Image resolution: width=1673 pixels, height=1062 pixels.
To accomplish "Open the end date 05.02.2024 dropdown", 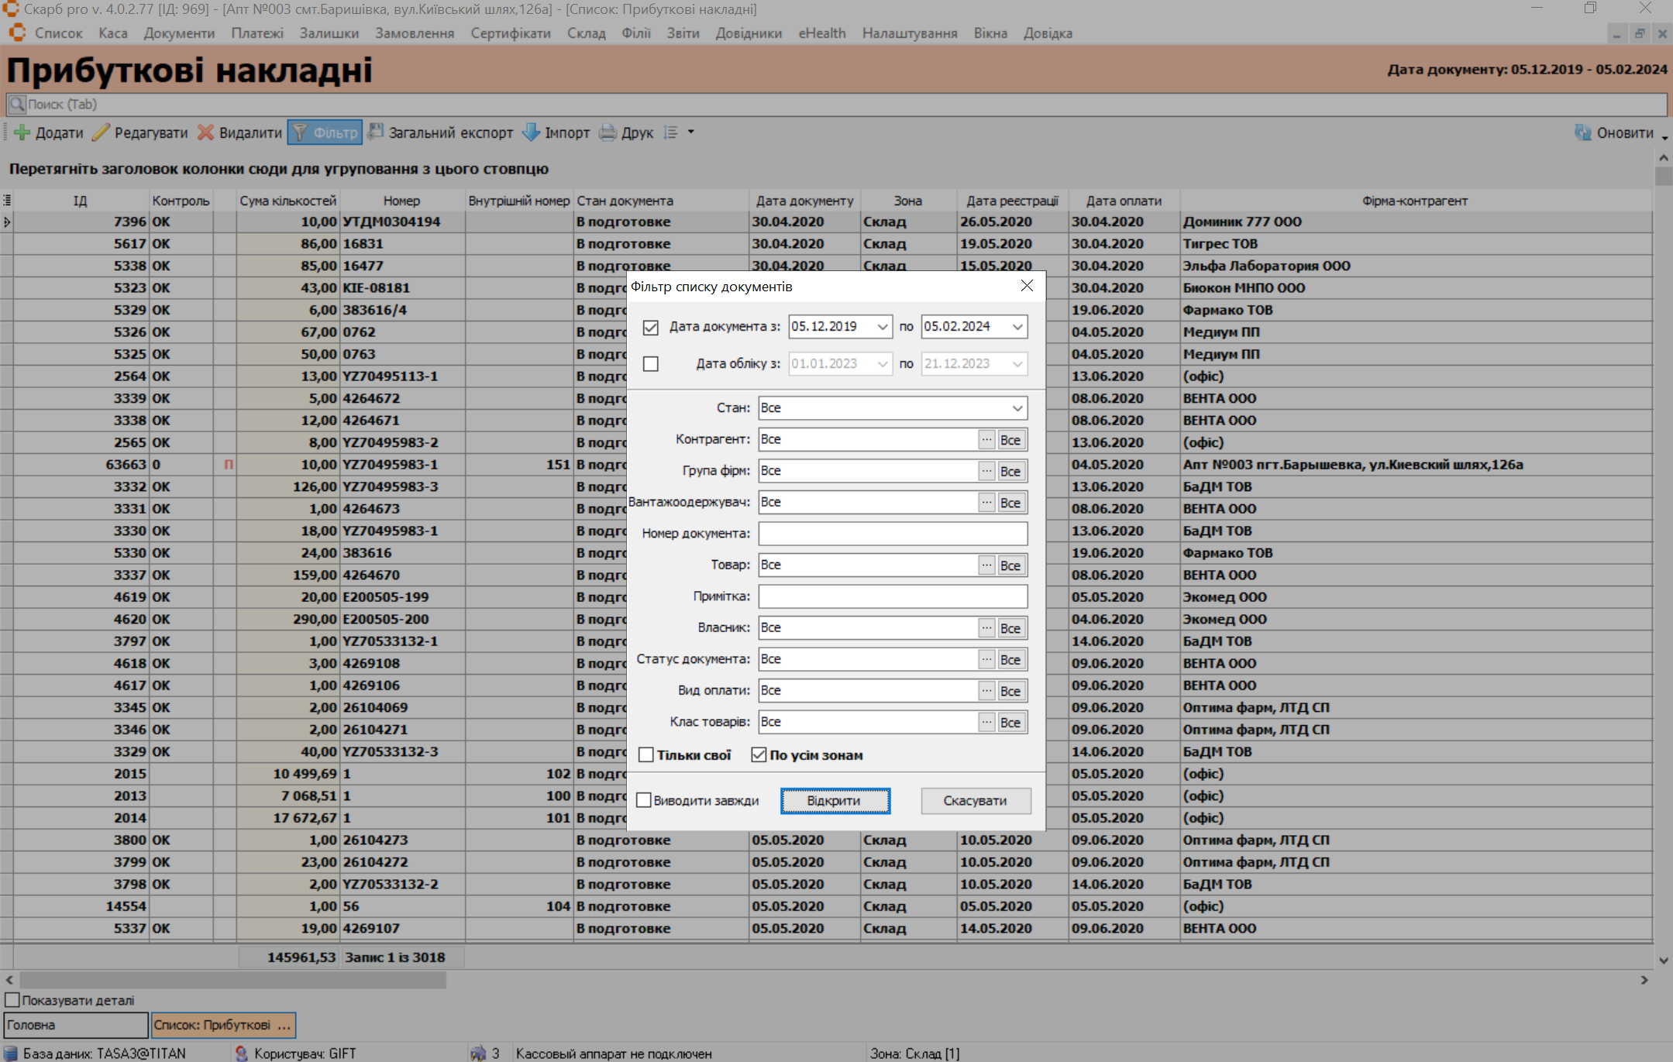I will pos(1017,327).
